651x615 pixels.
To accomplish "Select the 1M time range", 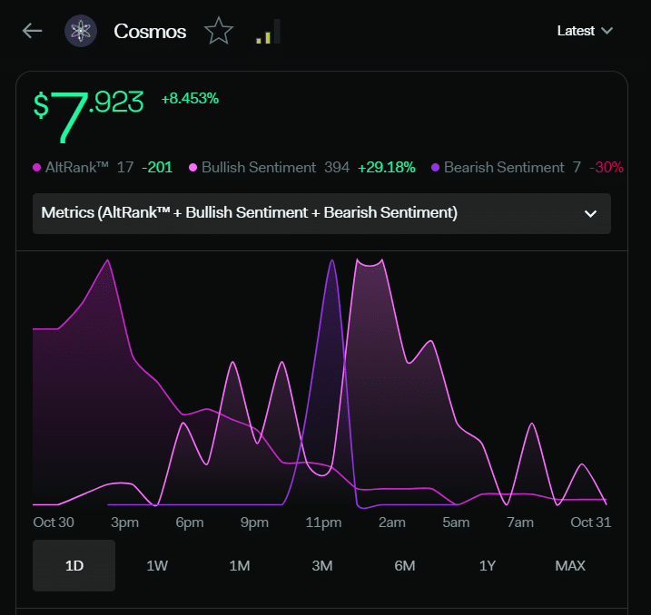I will 240,565.
